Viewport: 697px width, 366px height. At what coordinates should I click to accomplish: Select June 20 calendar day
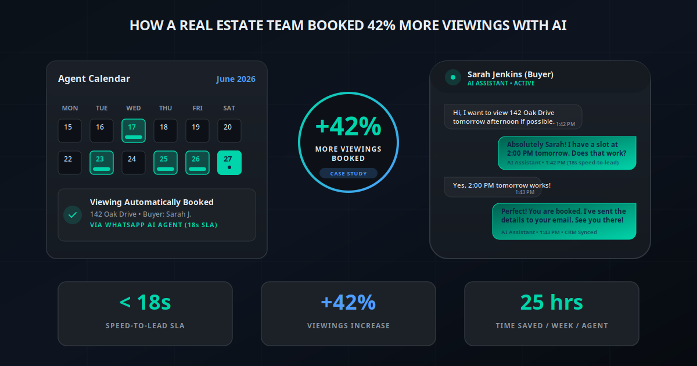pos(229,131)
